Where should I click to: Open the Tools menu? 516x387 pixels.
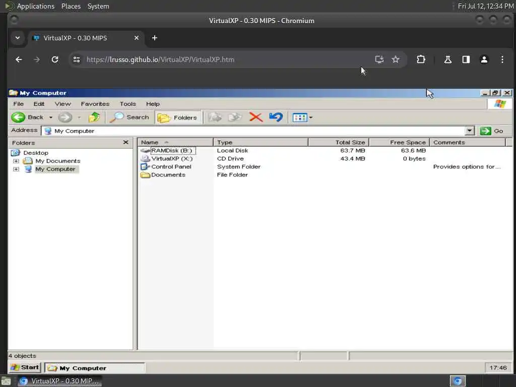pos(127,104)
